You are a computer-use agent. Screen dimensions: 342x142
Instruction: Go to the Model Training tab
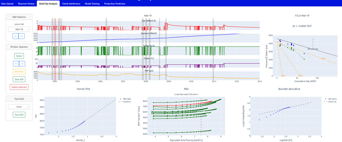point(92,4)
